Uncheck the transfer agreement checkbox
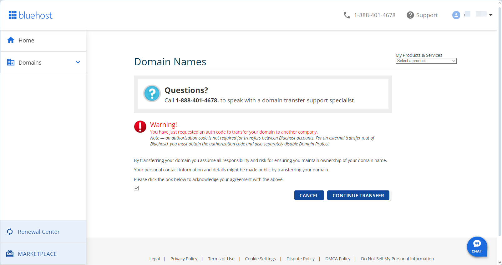This screenshot has height=265, width=502. 136,188
